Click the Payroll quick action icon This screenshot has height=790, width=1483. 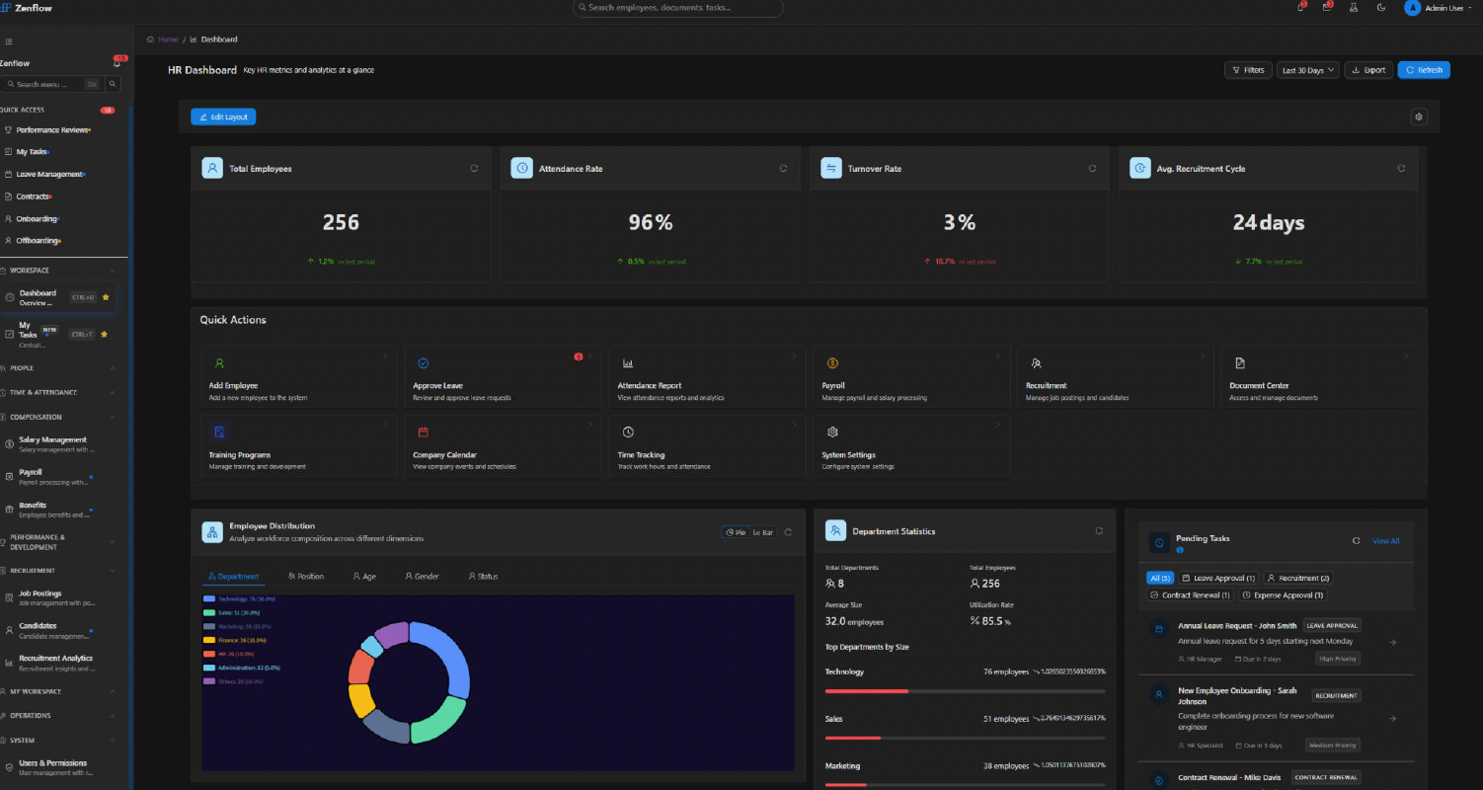832,363
